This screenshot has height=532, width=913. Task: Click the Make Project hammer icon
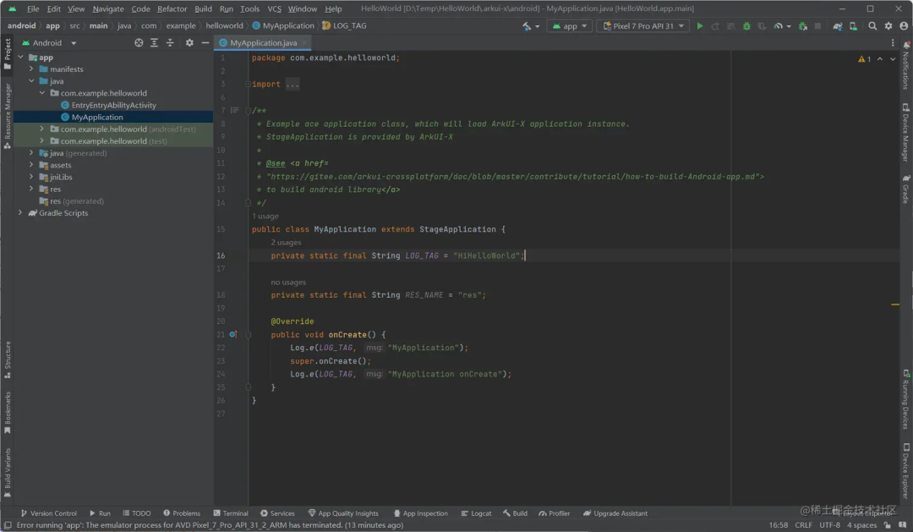pos(528,26)
